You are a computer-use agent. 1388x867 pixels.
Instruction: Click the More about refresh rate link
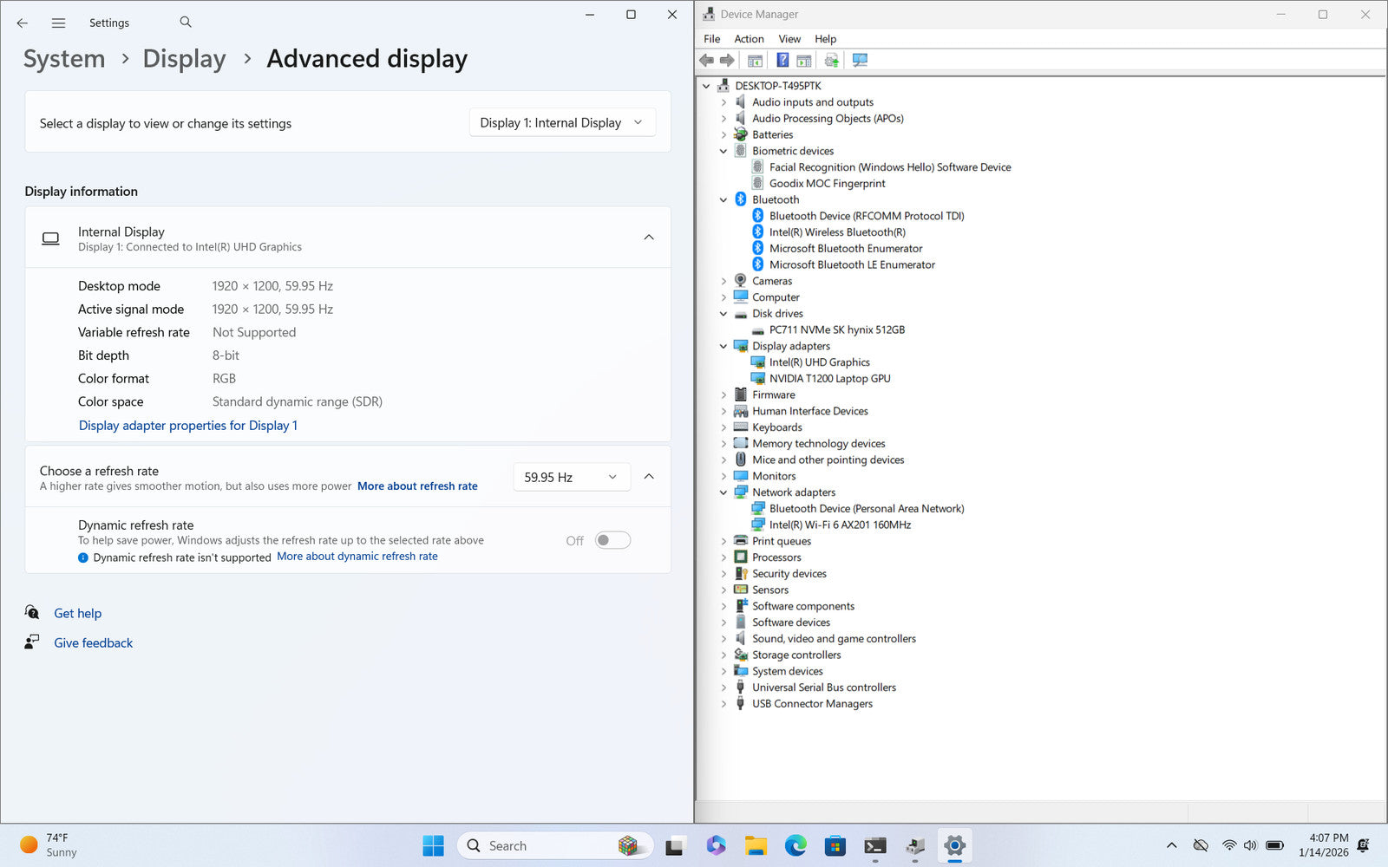(417, 486)
